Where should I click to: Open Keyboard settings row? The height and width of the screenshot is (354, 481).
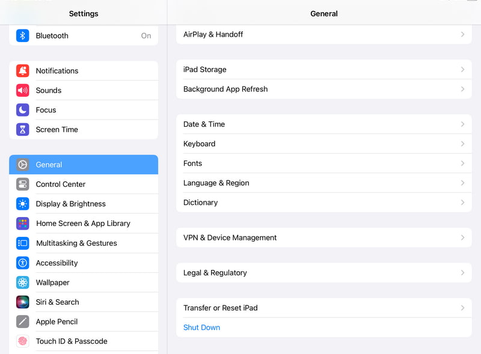click(324, 144)
